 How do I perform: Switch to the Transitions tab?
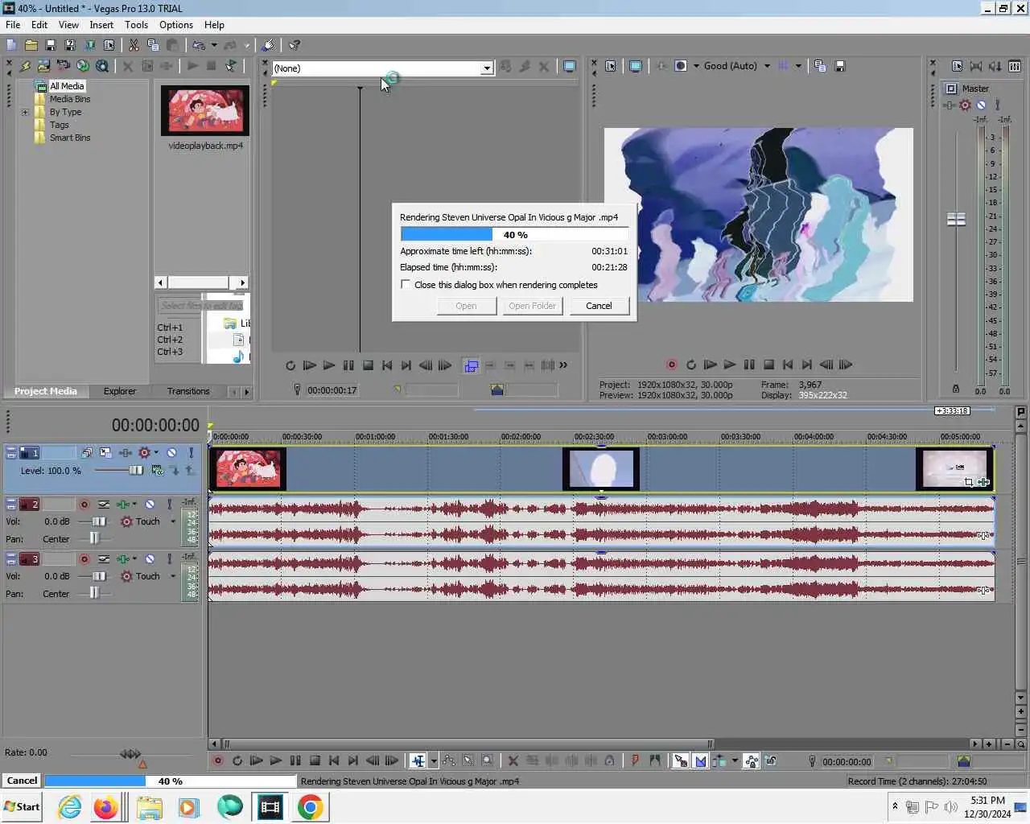coord(188,391)
